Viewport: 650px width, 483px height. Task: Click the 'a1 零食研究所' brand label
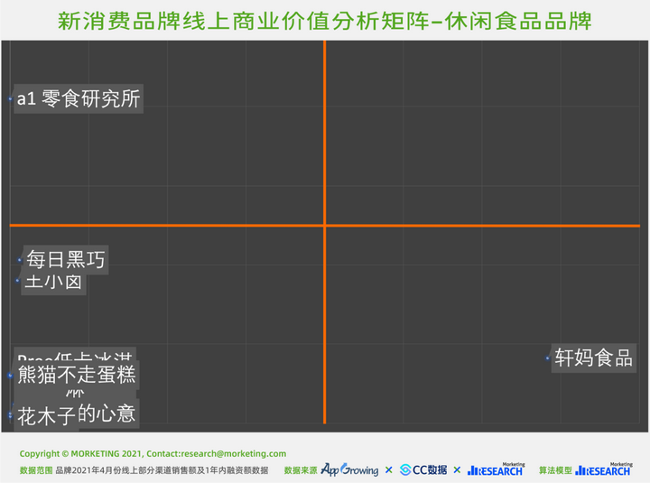[x=79, y=98]
